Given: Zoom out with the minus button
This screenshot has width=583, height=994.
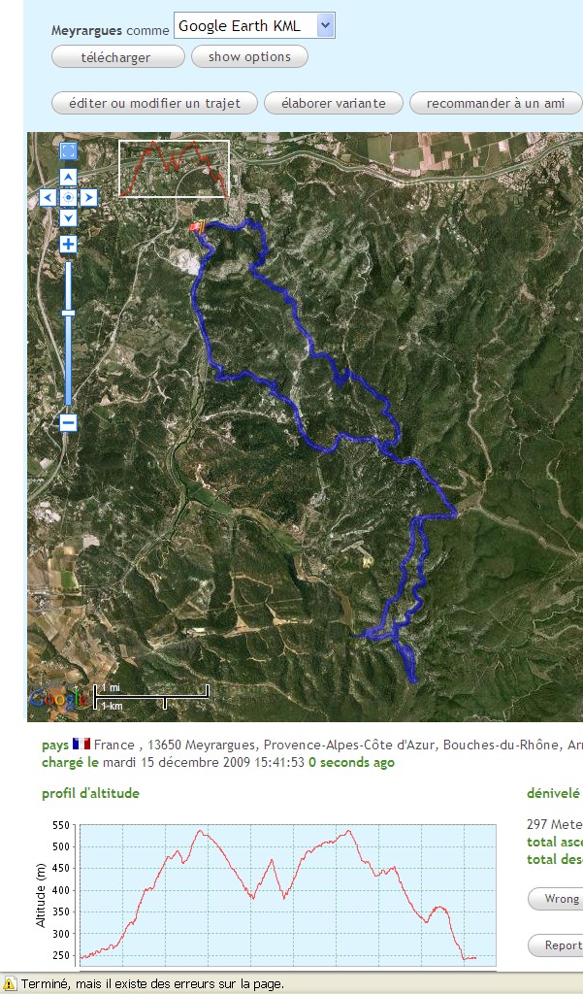Looking at the screenshot, I should [69, 423].
